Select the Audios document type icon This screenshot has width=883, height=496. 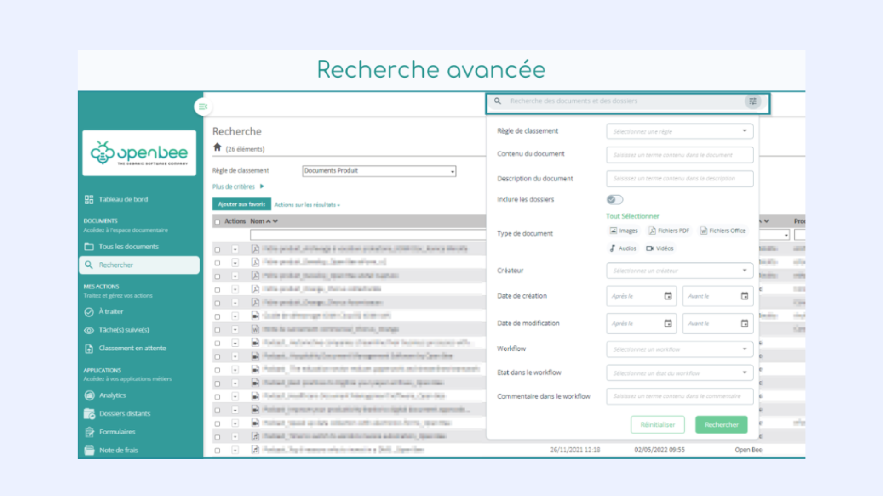612,248
